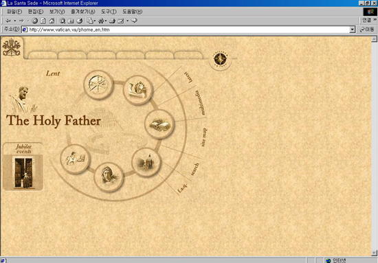The width and height of the screenshot is (378, 263).
Task: Open the 즐겨찾기(A) menu
Action: click(82, 12)
